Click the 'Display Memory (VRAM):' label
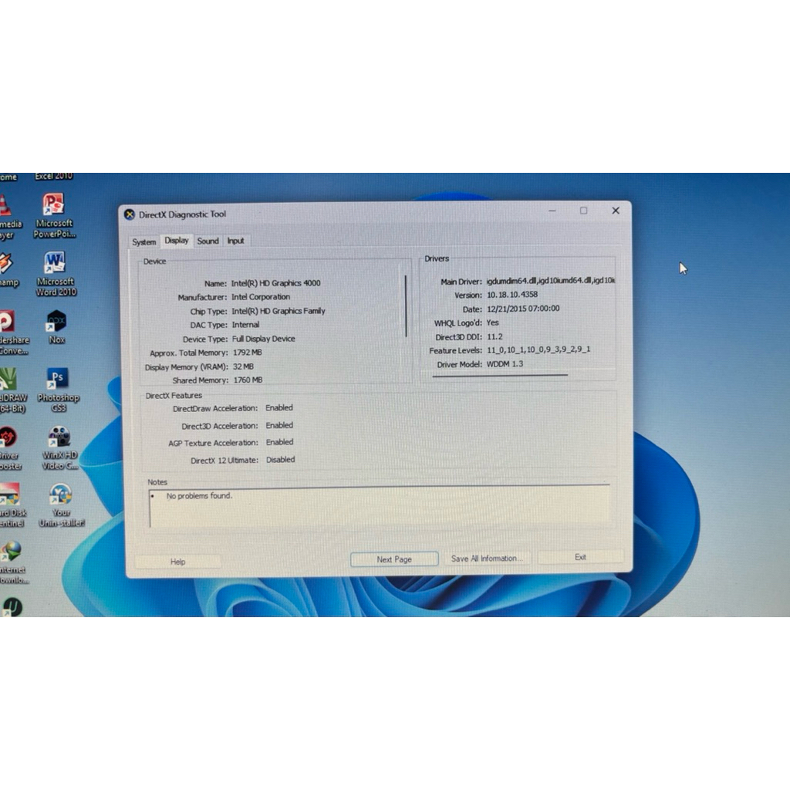790x790 pixels. pyautogui.click(x=187, y=366)
